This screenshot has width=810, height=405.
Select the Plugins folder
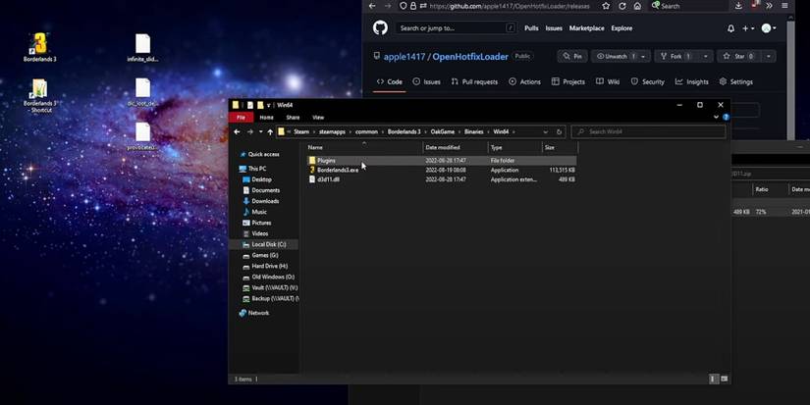[442, 161]
